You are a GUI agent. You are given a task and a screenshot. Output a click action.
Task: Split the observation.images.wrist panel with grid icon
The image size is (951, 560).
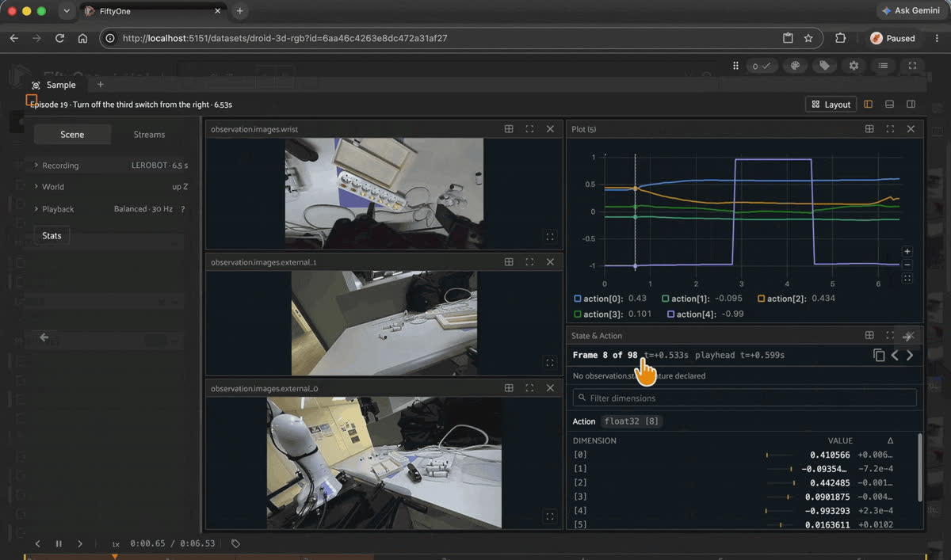tap(509, 128)
